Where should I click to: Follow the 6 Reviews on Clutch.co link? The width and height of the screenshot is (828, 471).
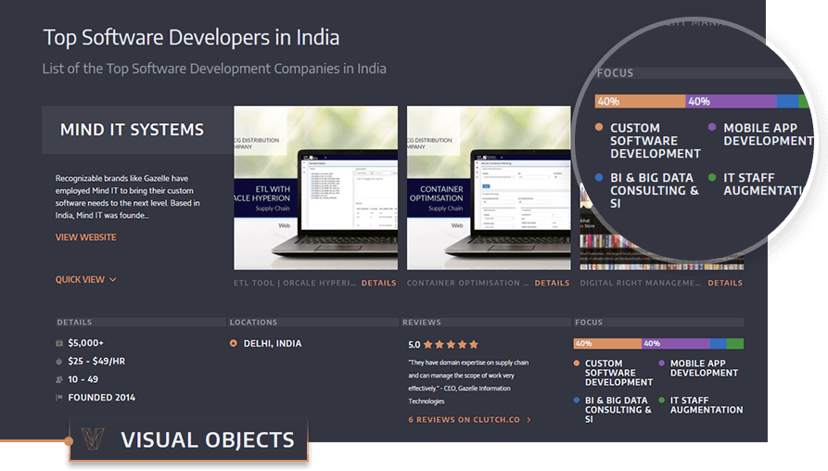tap(465, 420)
